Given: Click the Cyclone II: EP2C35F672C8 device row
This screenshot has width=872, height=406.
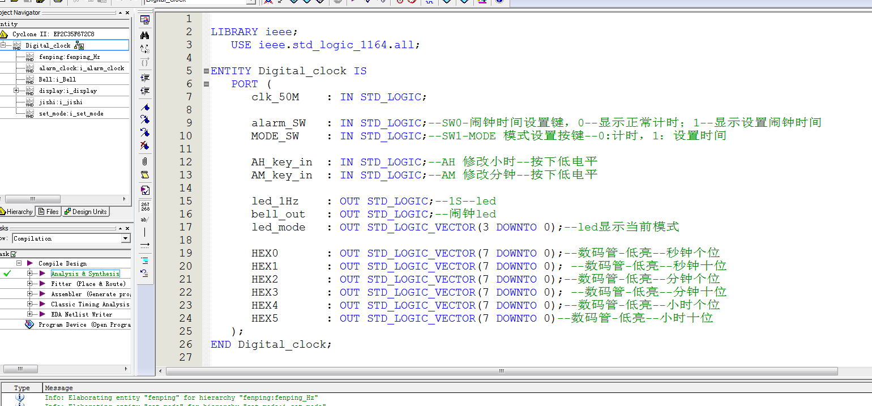Looking at the screenshot, I should click(53, 34).
